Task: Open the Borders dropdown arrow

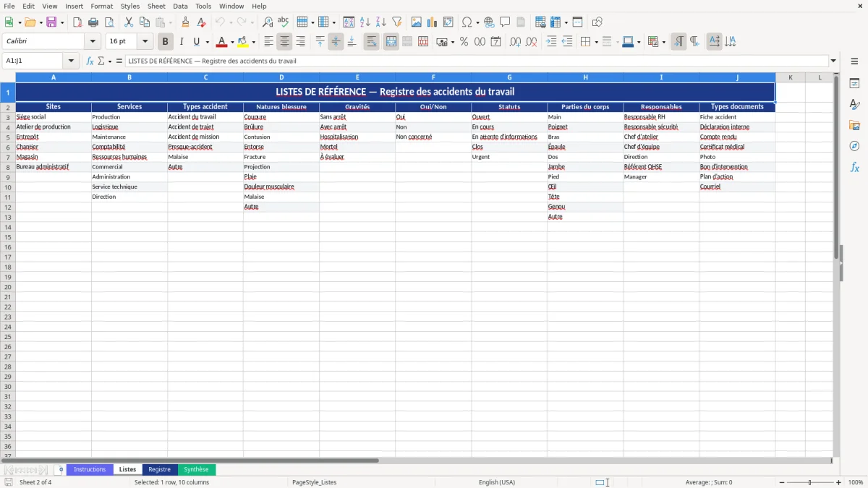Action: coord(596,42)
